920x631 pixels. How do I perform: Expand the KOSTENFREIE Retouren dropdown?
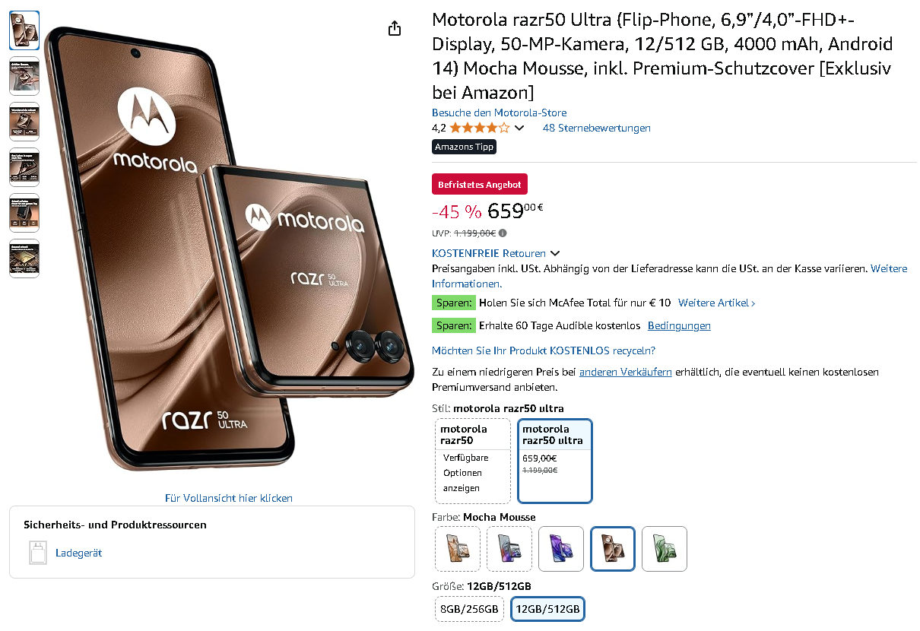[495, 253]
